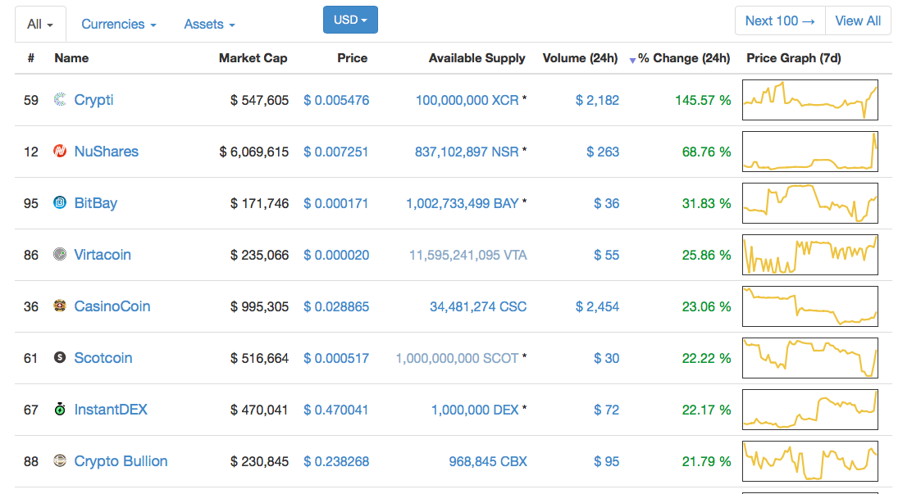Click the Virtacoin logo icon
Screen dimensions: 921x494
(60, 255)
